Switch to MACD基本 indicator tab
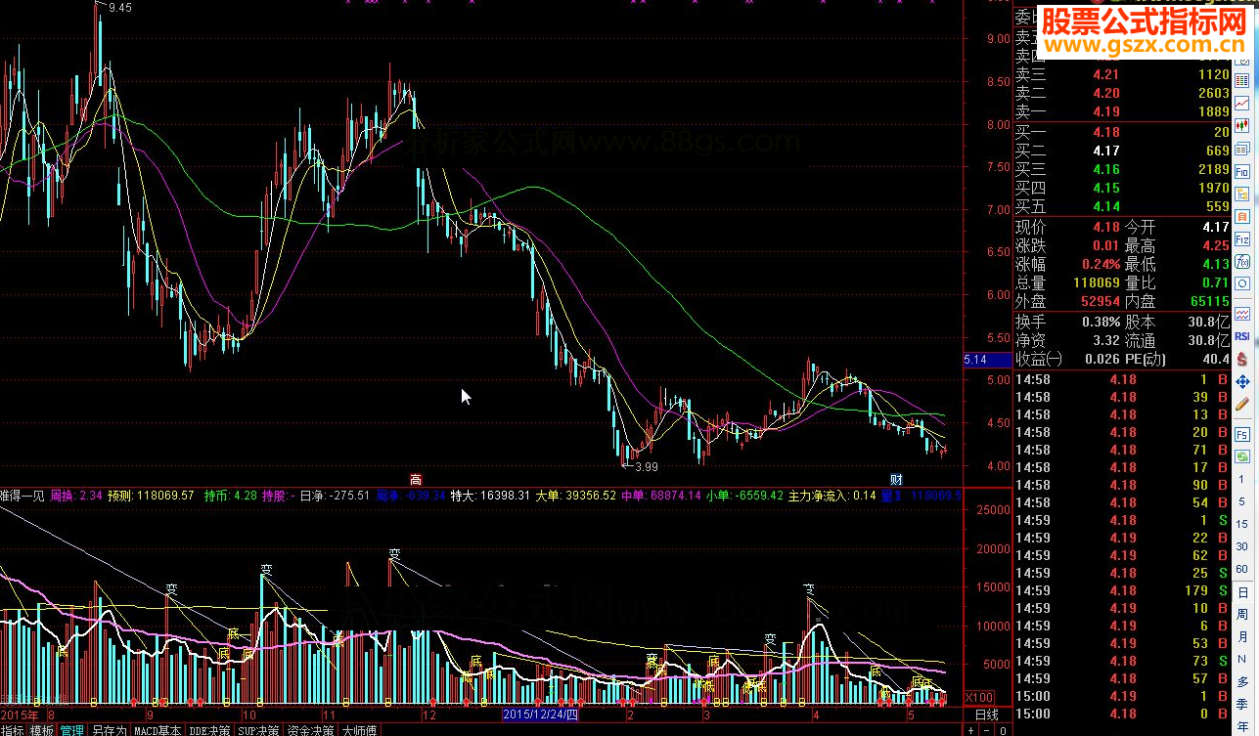Viewport: 1259px width, 736px height. click(157, 729)
